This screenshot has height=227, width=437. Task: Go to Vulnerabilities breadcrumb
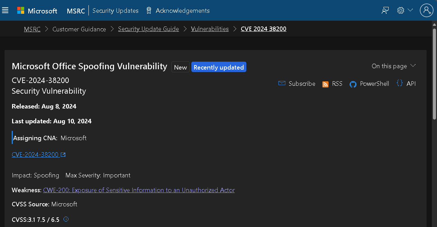210,29
